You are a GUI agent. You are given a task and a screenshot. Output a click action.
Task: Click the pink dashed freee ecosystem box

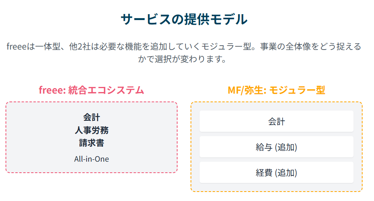pos(92,137)
